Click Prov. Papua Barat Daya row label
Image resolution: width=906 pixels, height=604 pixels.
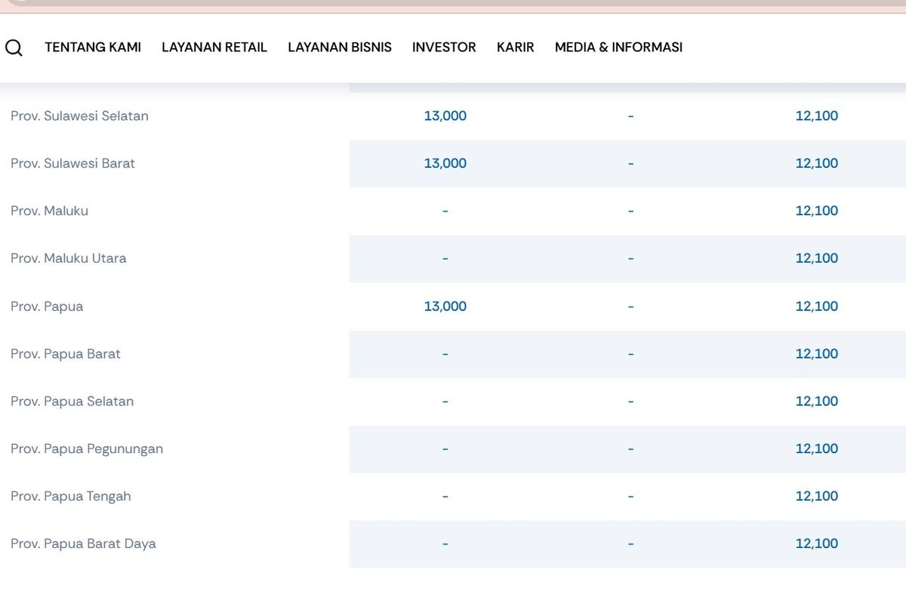tap(83, 544)
